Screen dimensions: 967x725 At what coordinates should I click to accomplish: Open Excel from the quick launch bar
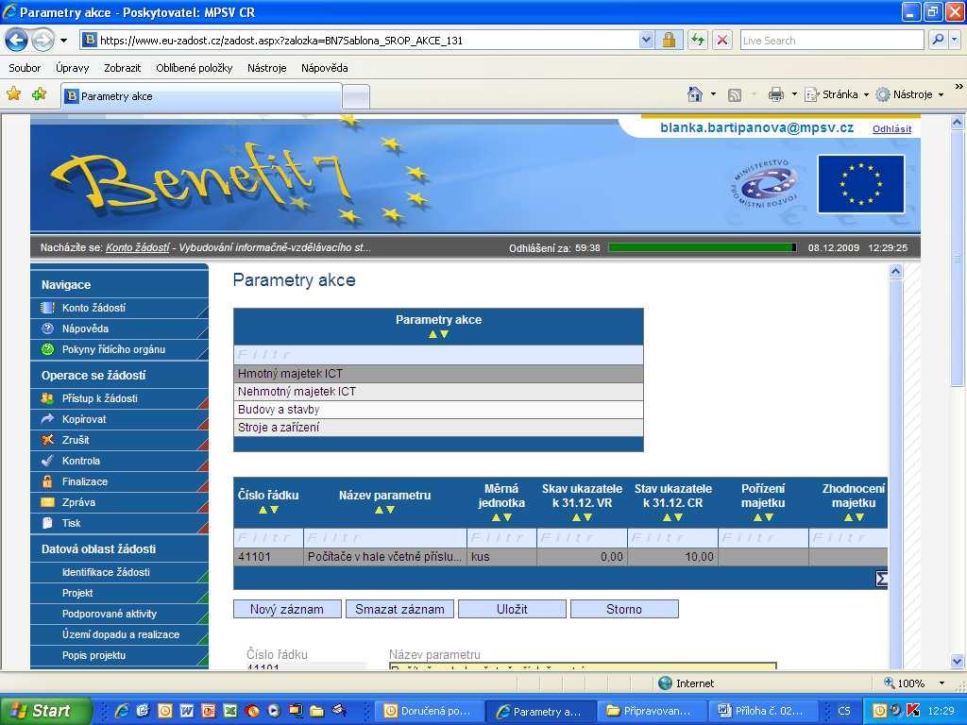point(229,711)
